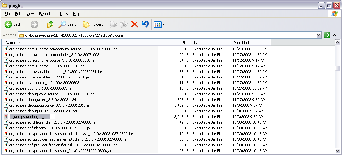This screenshot has height=155, width=342.
Task: Select icon of org.eclipse.ecf.identity_2.1.0 jar
Action: (6, 128)
